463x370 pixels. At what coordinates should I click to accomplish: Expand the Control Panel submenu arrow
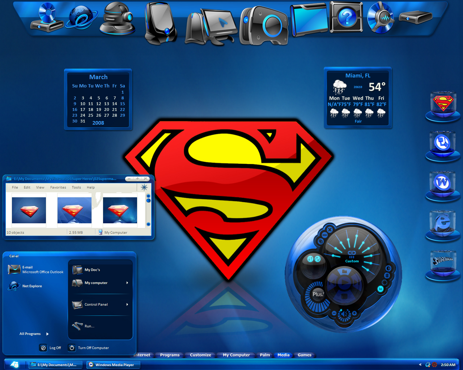127,305
